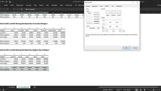Image resolution: width=161 pixels, height=91 pixels.
Task: Open the View ribbon tab
Action: [x=47, y=5]
